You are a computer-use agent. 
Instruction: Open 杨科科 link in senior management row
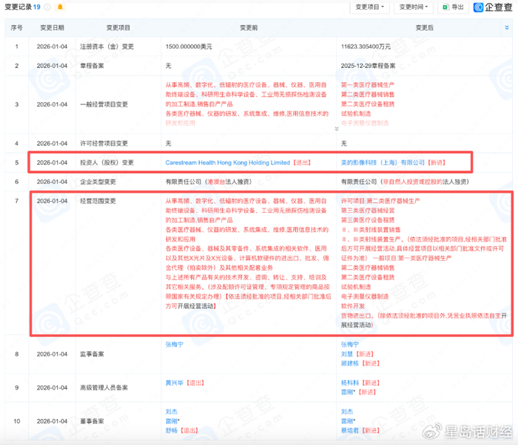pyautogui.click(x=350, y=383)
